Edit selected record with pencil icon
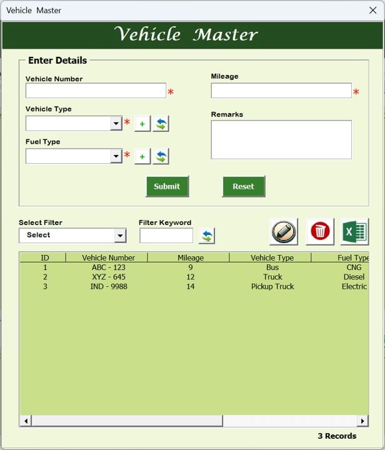The image size is (385, 450). tap(284, 231)
